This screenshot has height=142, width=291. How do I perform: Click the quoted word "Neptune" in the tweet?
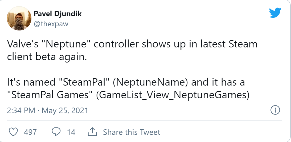pos(68,44)
